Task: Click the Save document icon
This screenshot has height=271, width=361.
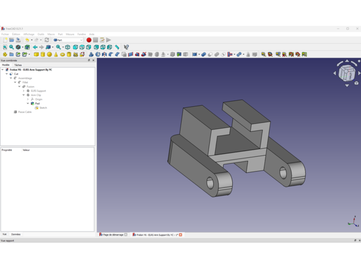Action: click(18, 40)
